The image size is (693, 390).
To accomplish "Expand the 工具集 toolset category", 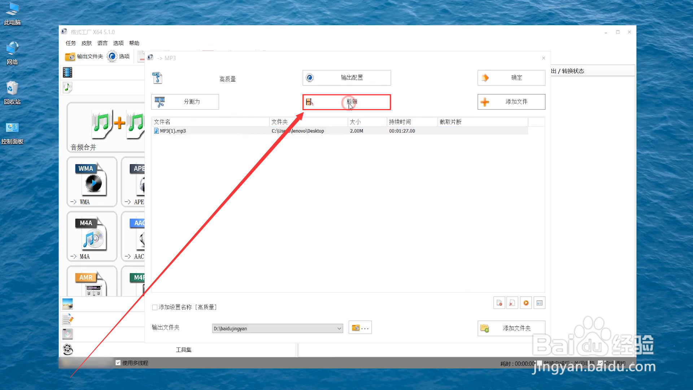I will pyautogui.click(x=183, y=350).
